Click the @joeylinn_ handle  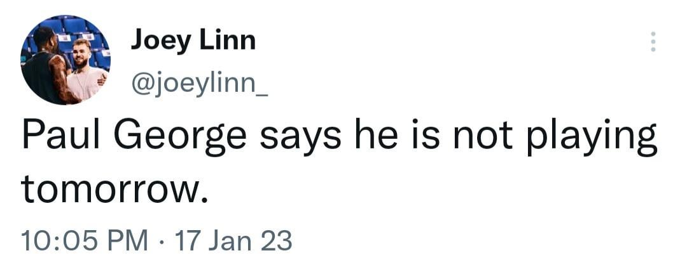[x=199, y=84]
